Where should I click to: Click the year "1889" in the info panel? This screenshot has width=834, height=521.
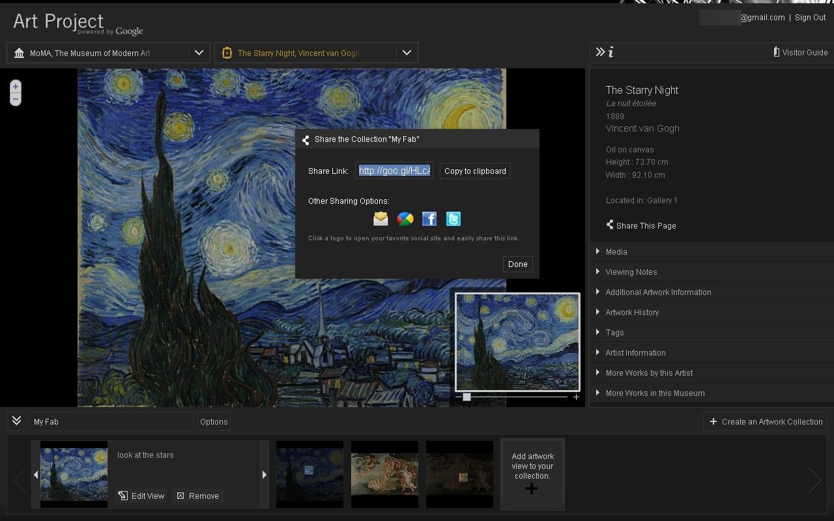[615, 117]
